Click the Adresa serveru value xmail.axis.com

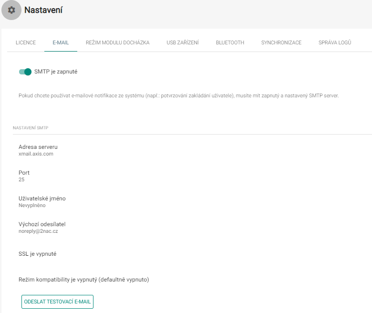[x=36, y=154]
